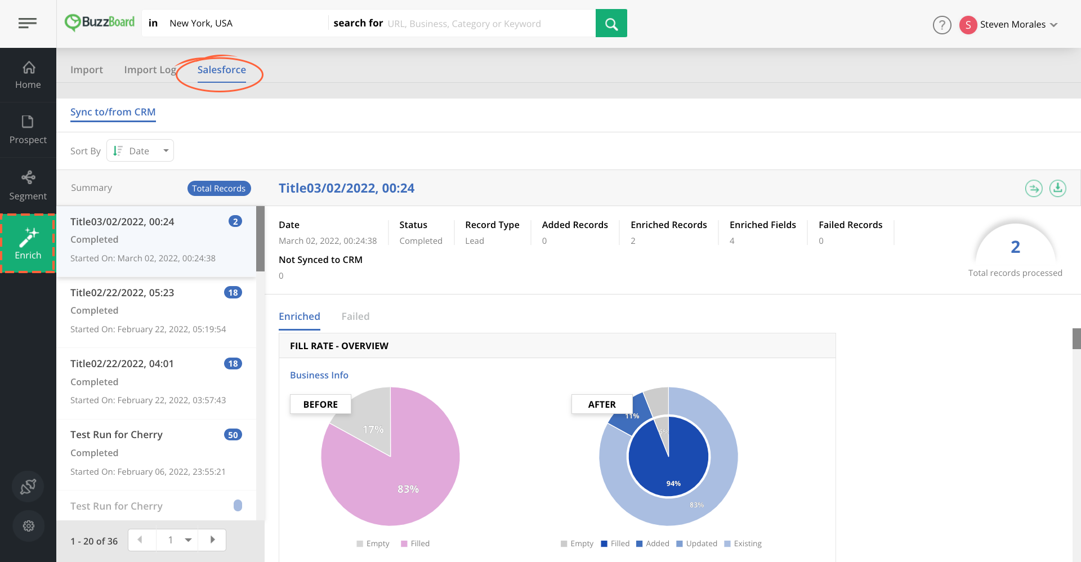
Task: Toggle the Empty legend in AFTER chart
Action: [577, 543]
